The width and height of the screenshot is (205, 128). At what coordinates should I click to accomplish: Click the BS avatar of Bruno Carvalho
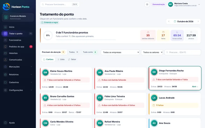(x=45, y=98)
